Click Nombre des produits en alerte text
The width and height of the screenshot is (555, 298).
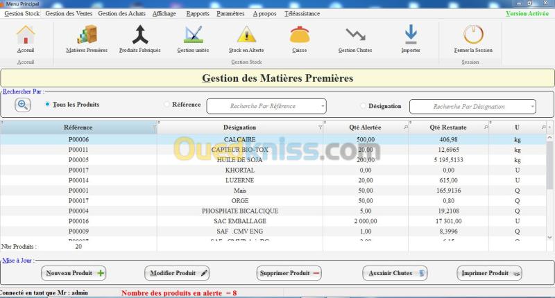pyautogui.click(x=179, y=293)
